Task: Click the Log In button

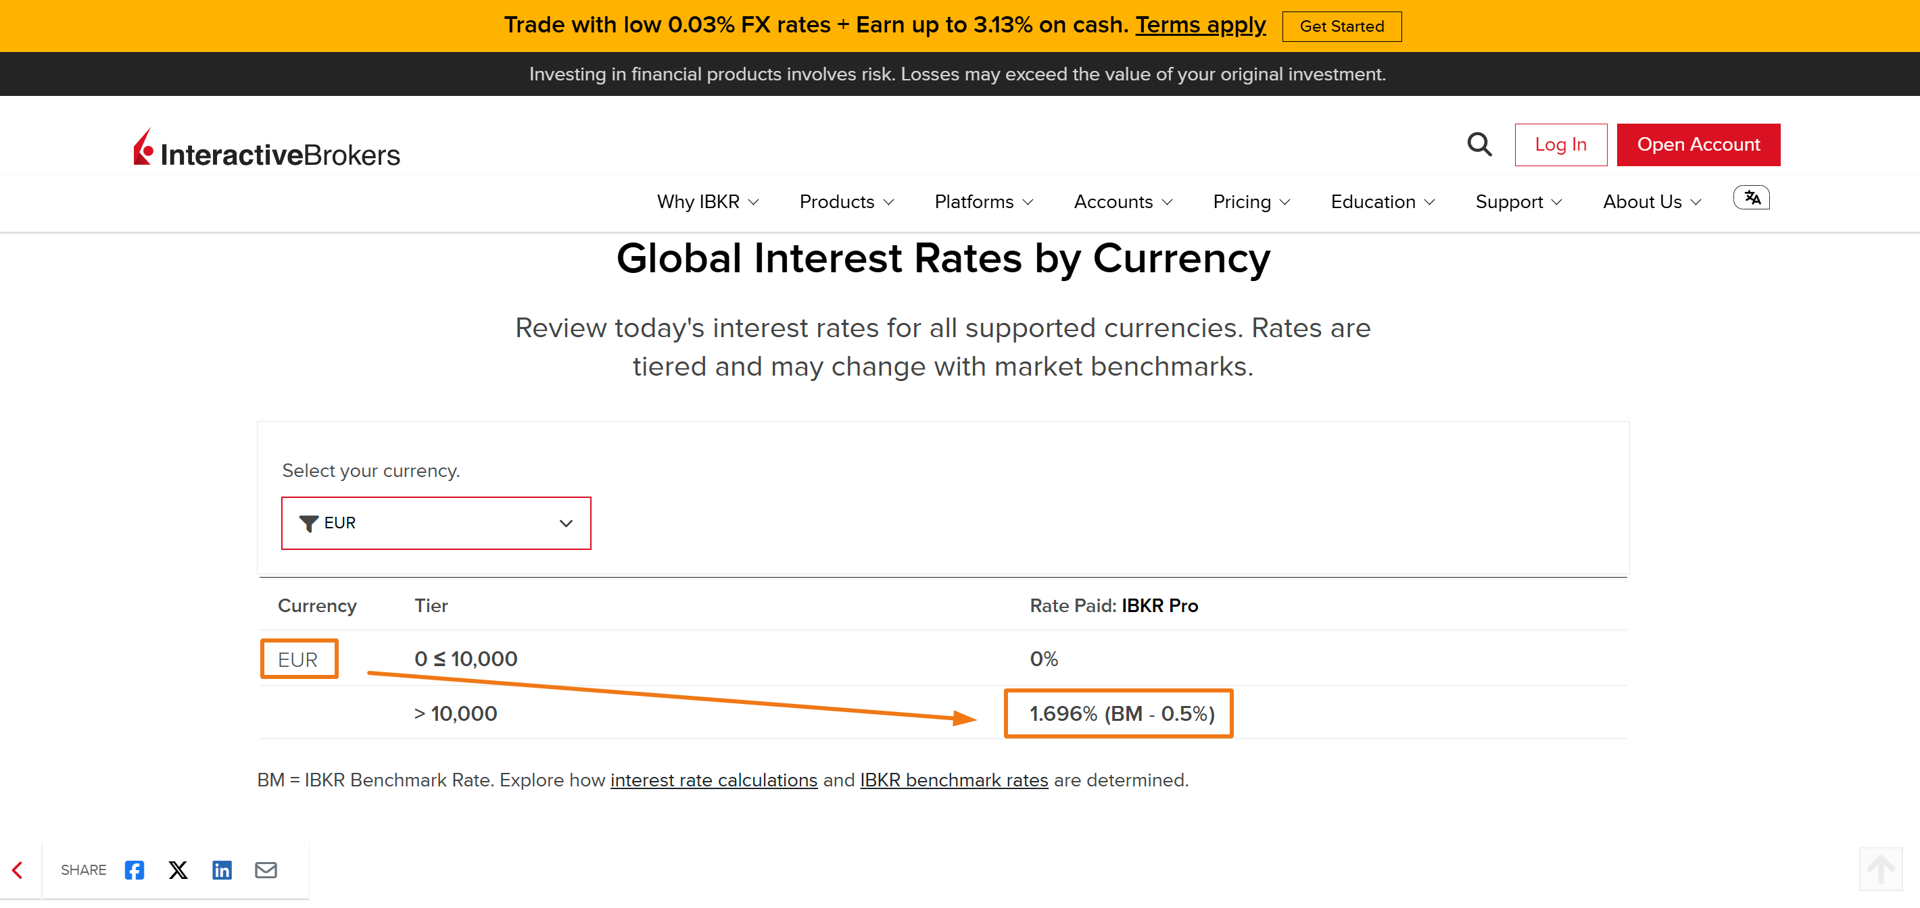Action: [x=1561, y=145]
